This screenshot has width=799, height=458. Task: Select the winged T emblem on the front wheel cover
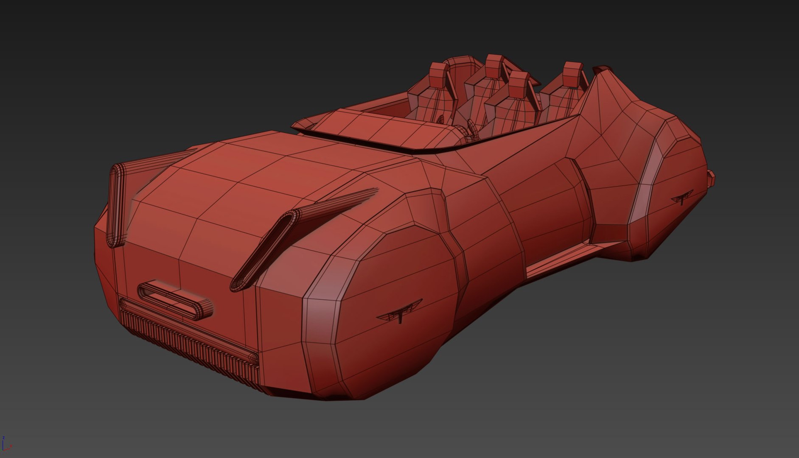pos(400,312)
